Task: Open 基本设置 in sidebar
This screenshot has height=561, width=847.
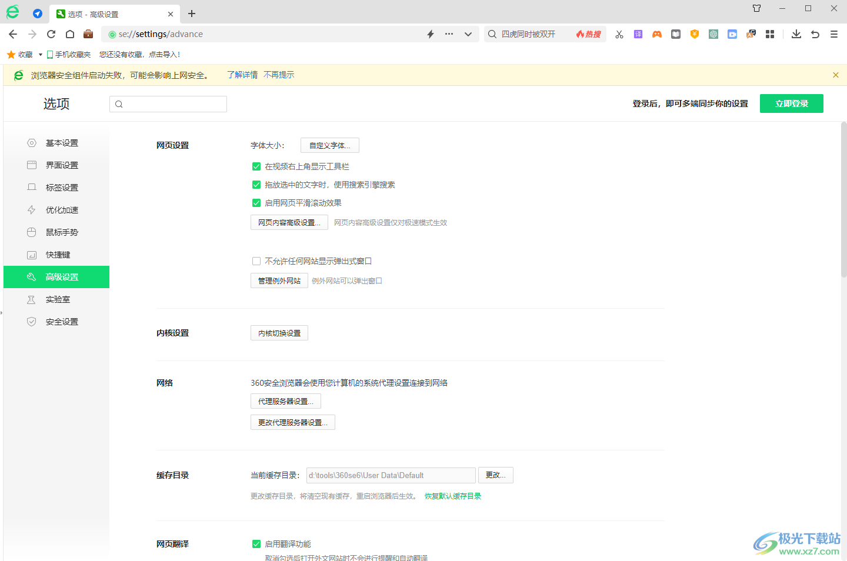Action: coord(56,143)
